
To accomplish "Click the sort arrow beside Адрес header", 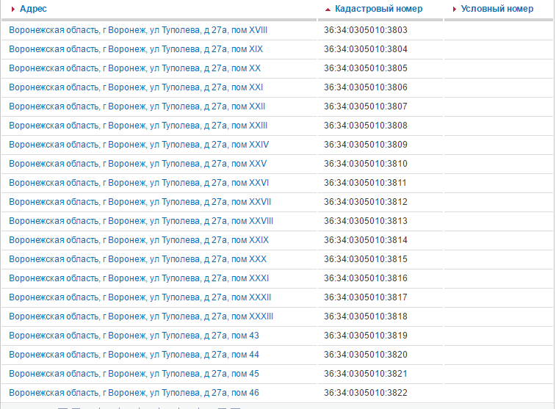I will coord(13,9).
